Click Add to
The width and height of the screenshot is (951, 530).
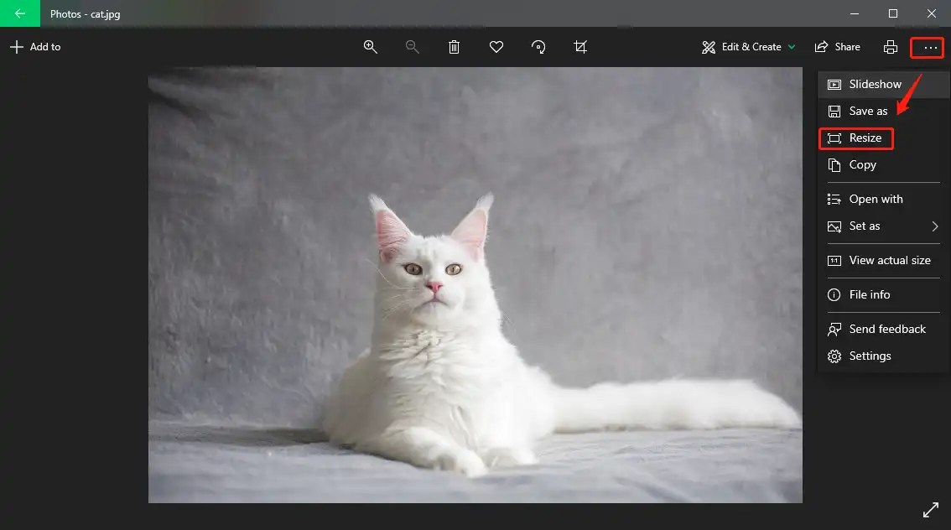point(35,47)
